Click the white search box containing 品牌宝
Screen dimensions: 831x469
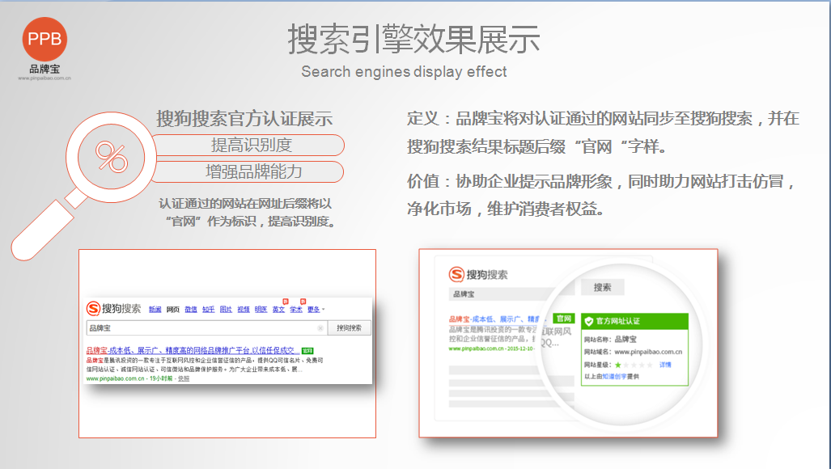(206, 328)
